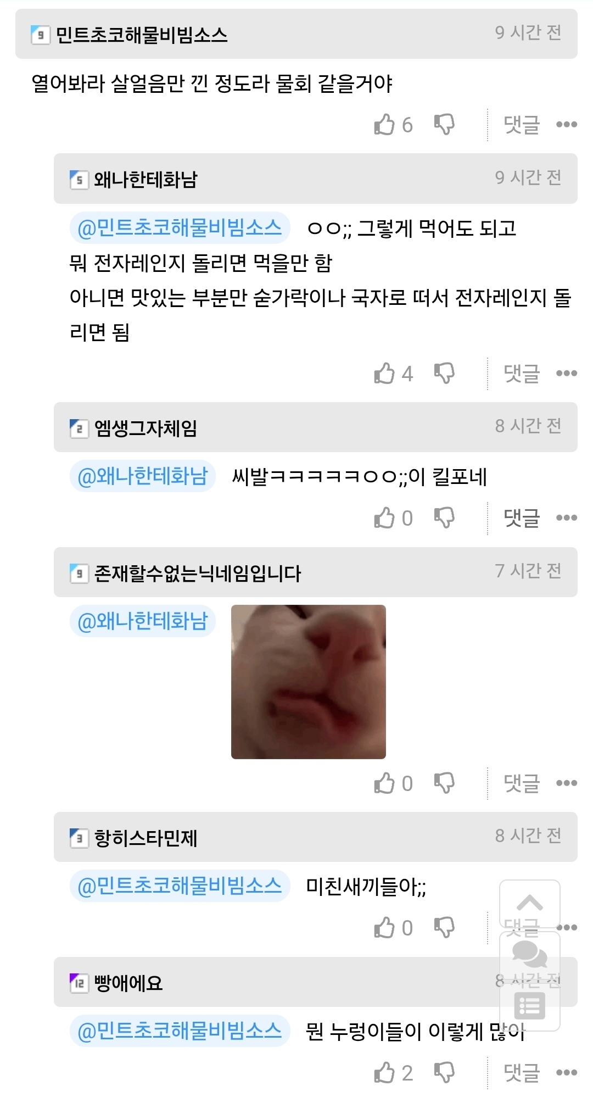Open more options under the cat image comment

[566, 783]
